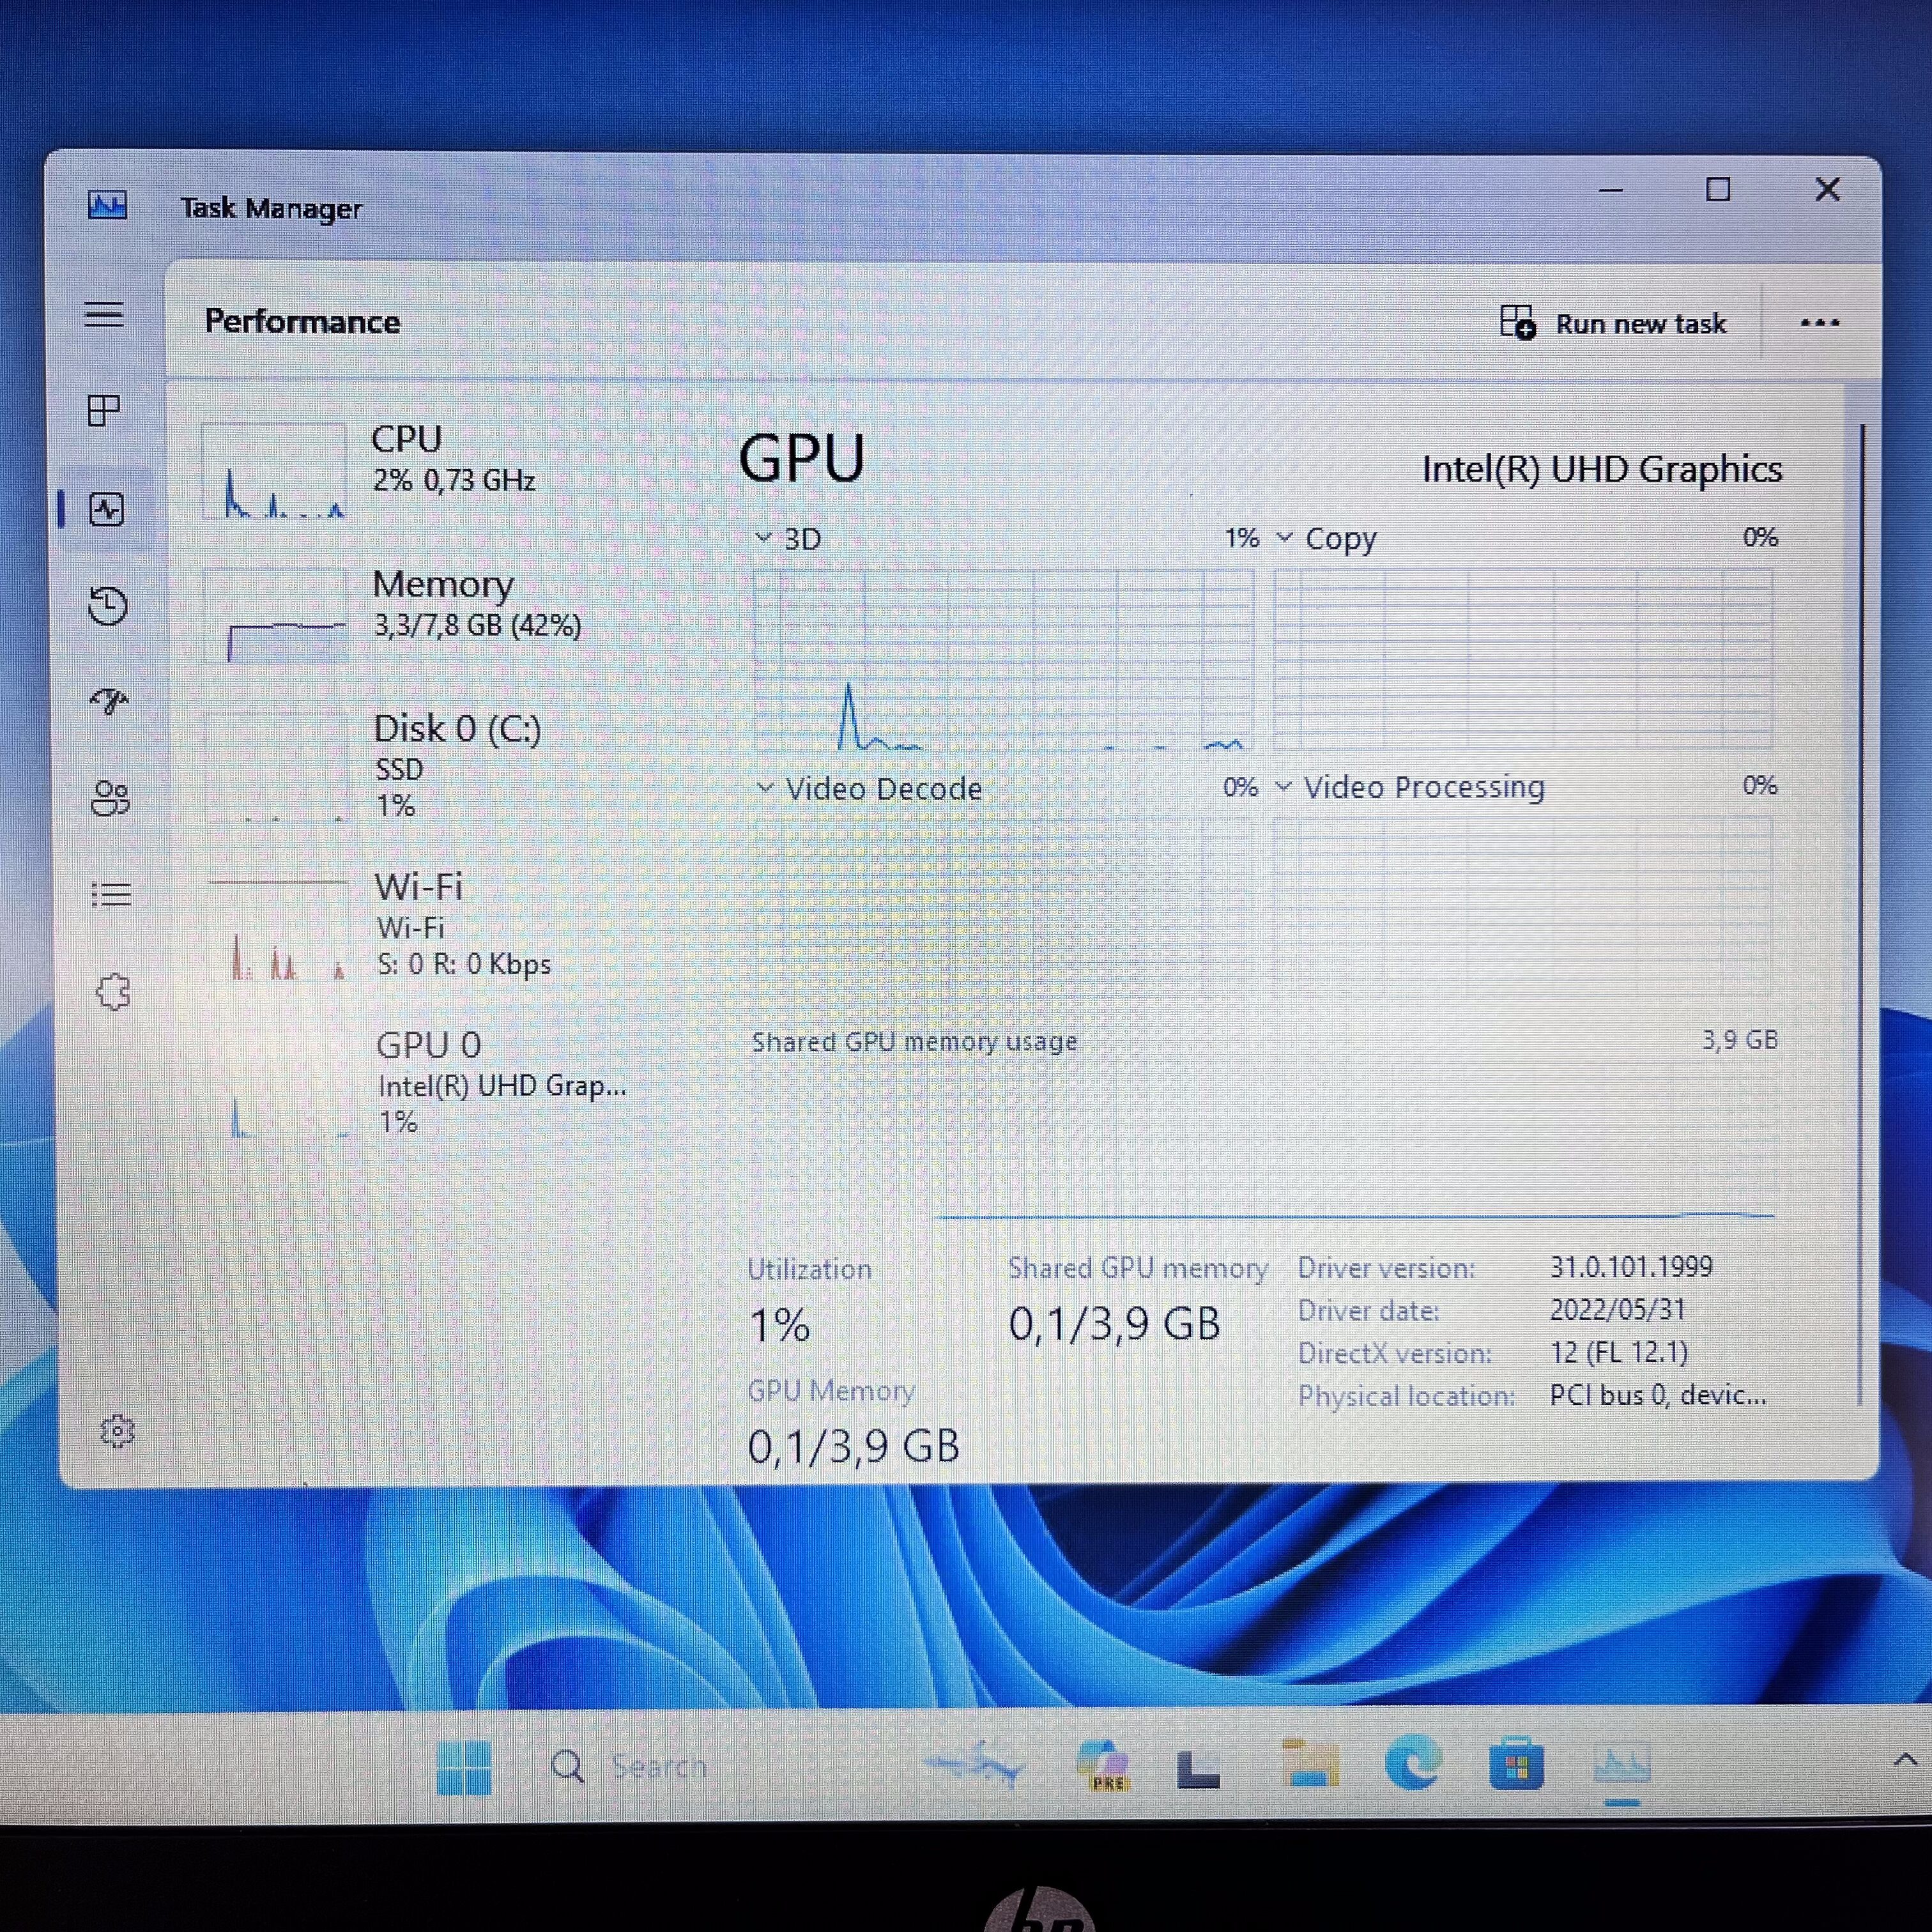Screen dimensions: 1932x1932
Task: Open Copilot preview taskbar icon
Action: (1103, 1765)
